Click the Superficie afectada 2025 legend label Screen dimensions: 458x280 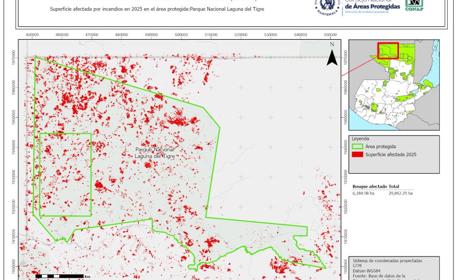pos(391,154)
